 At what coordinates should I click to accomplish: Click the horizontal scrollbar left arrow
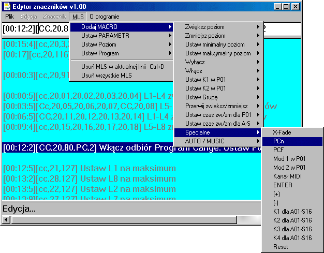[6, 219]
